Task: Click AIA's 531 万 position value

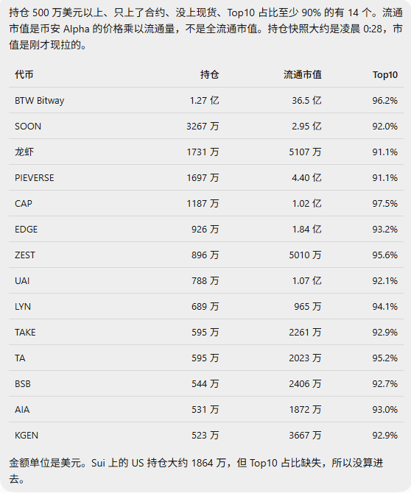Action: (x=205, y=410)
